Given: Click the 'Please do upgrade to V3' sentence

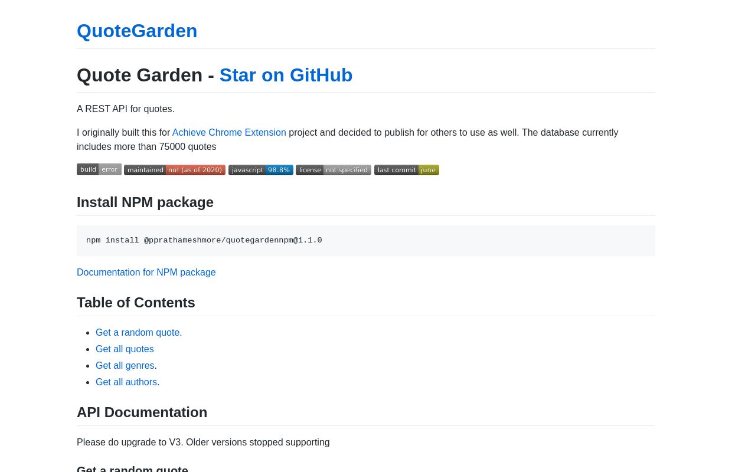Looking at the screenshot, I should click(x=203, y=442).
